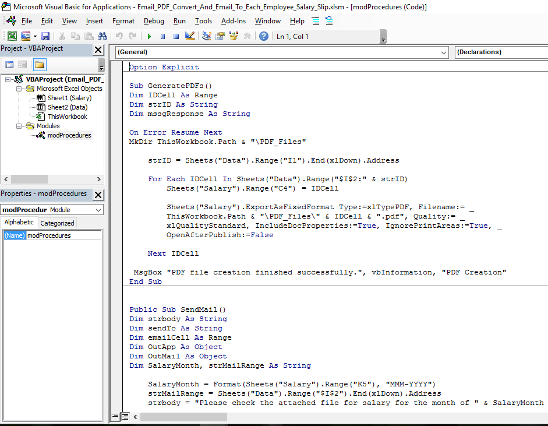Open the Debug menu
This screenshot has width=548, height=426.
tap(154, 21)
